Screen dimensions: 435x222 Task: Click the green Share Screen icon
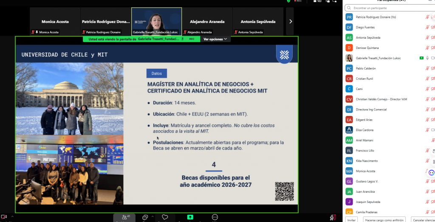190,217
